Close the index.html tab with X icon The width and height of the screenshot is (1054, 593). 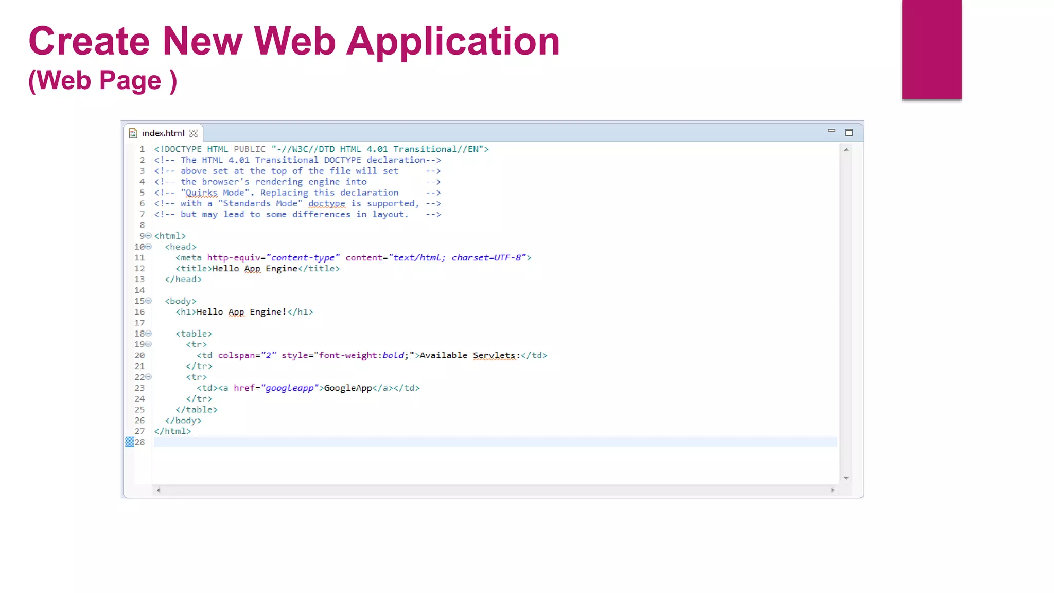(x=194, y=133)
